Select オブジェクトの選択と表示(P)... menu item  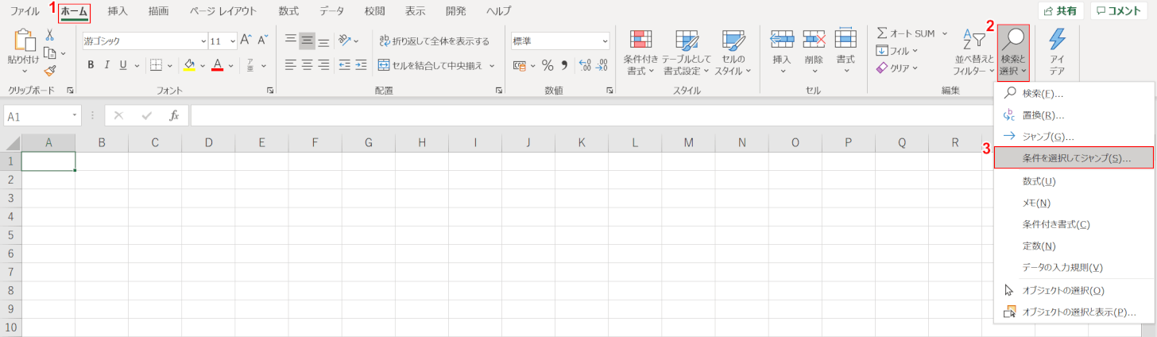(x=1074, y=312)
